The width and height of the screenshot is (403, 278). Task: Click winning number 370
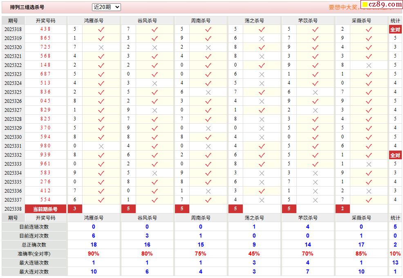tap(45, 128)
